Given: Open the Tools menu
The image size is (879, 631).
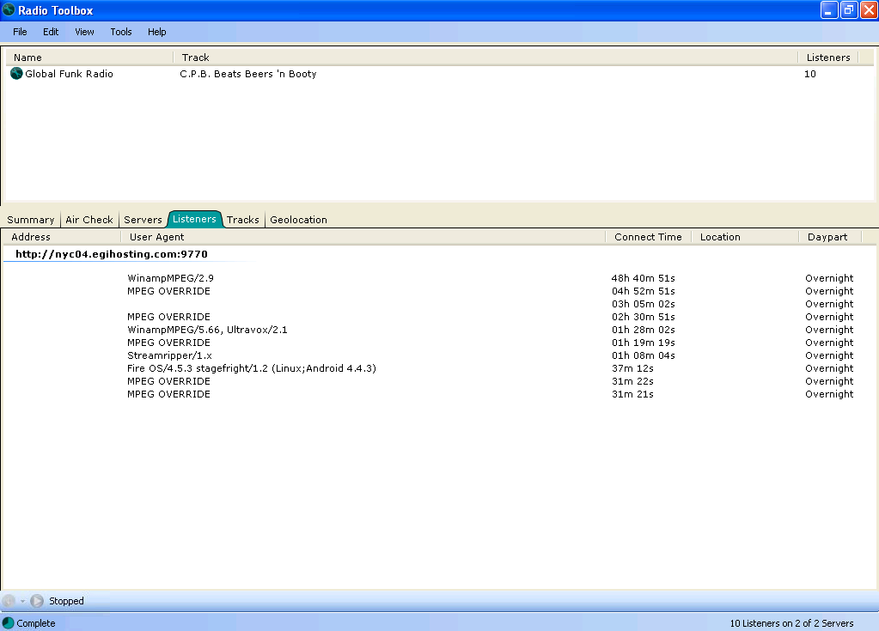Looking at the screenshot, I should click(x=121, y=32).
